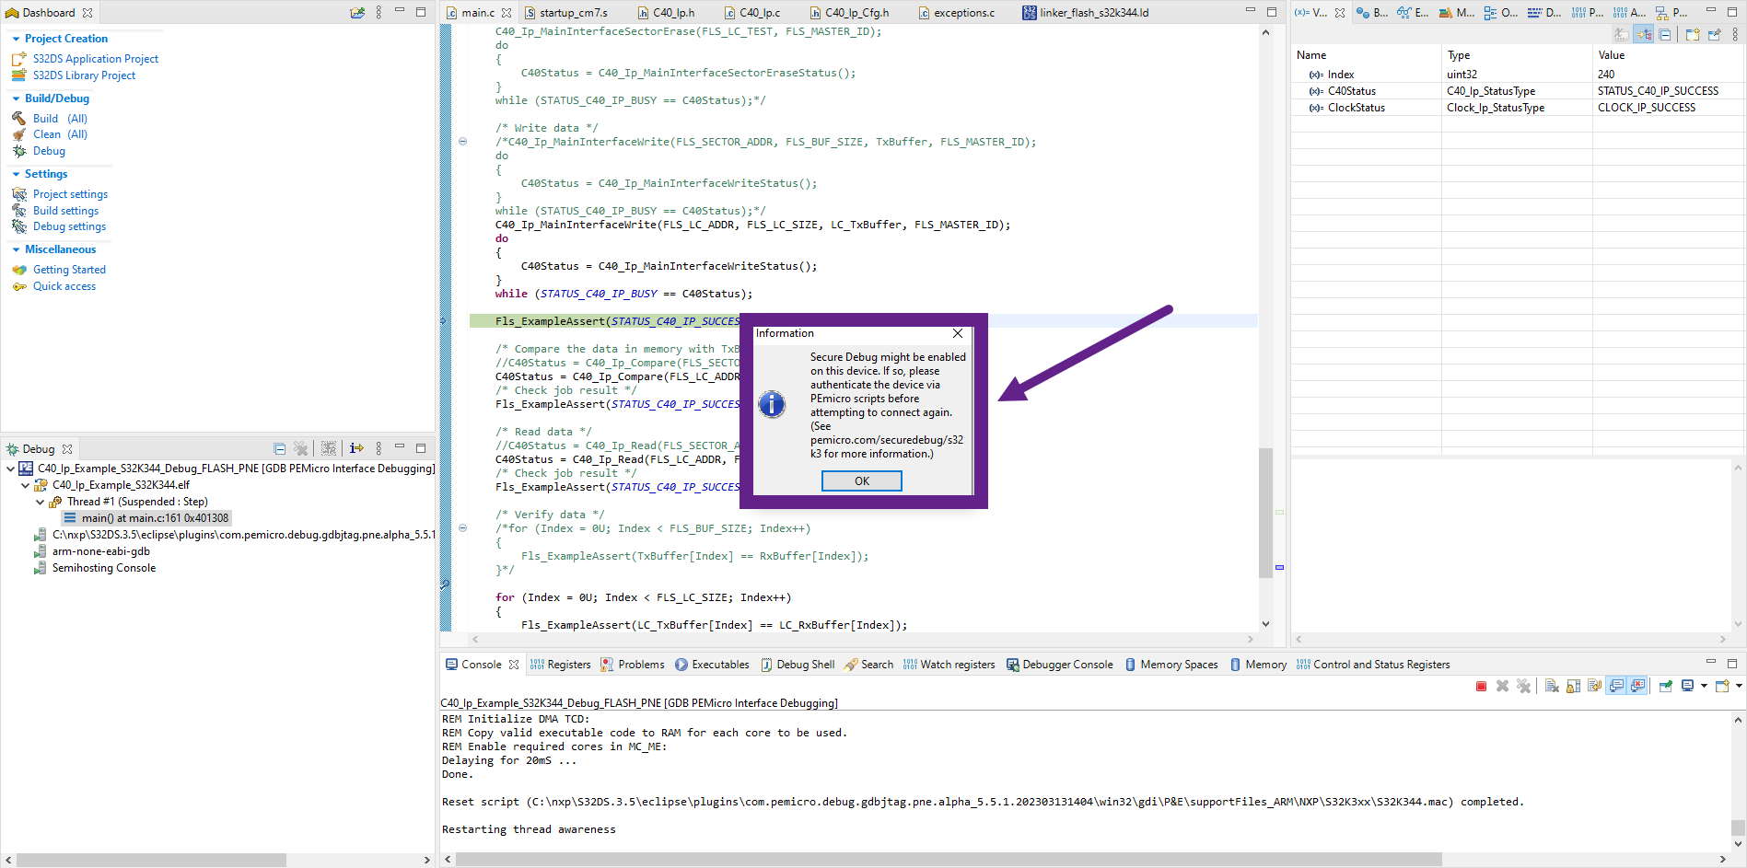Click Dashboard link-with-editor toolbar icon

(357, 12)
